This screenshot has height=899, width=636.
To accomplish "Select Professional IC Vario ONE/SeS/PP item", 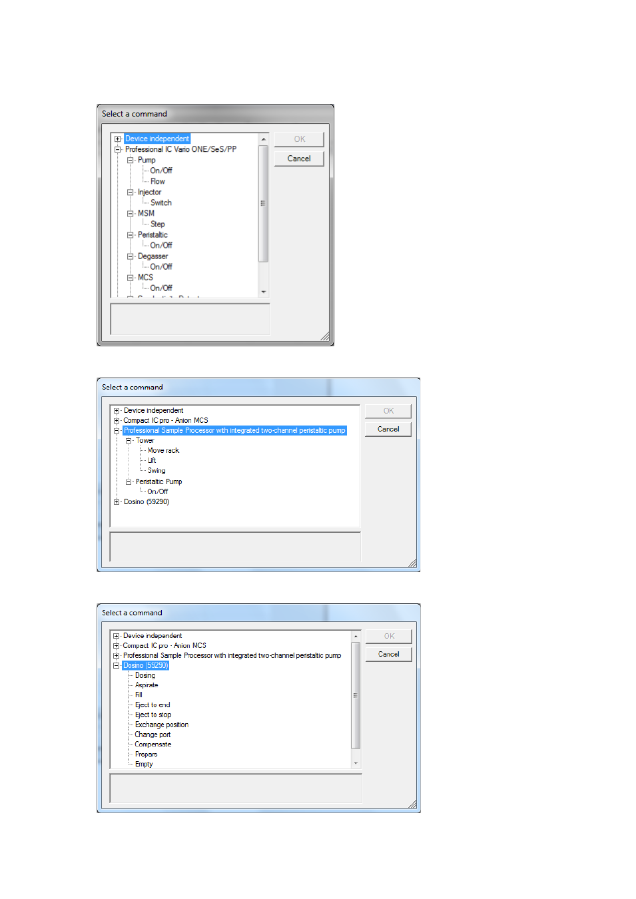I will [180, 149].
